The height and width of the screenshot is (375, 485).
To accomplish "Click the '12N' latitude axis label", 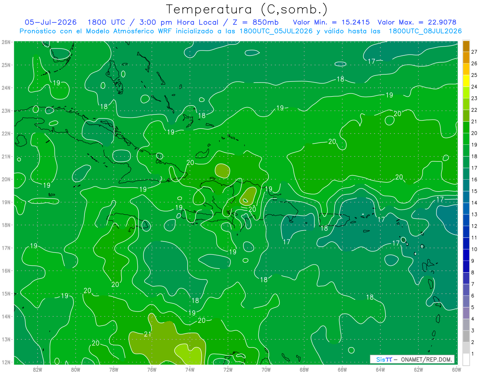I will (x=6, y=362).
